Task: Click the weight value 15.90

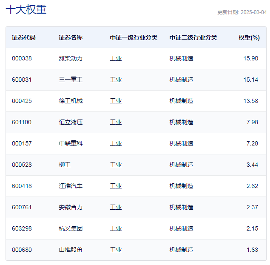Action: point(251,58)
